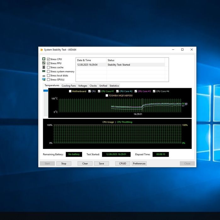Click the 16:29:01 time marker on temperature graph

pyautogui.click(x=138, y=114)
